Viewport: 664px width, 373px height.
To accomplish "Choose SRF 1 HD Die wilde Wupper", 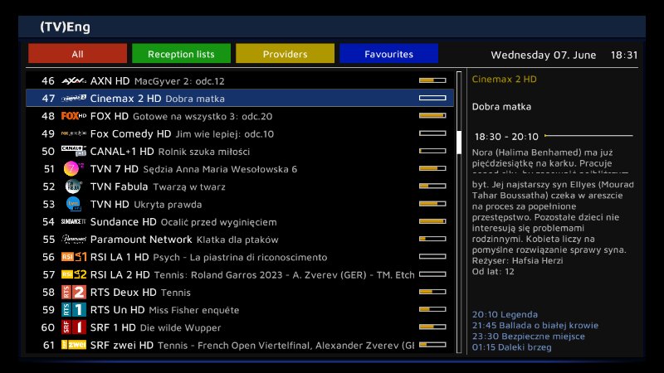I will pos(240,327).
